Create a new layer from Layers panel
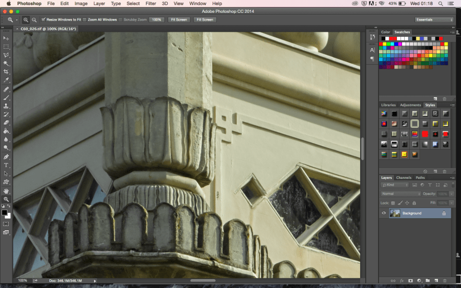The height and width of the screenshot is (288, 461). click(435, 281)
